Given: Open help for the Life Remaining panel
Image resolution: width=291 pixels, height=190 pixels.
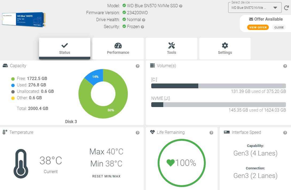Looking at the screenshot, I should [211, 132].
